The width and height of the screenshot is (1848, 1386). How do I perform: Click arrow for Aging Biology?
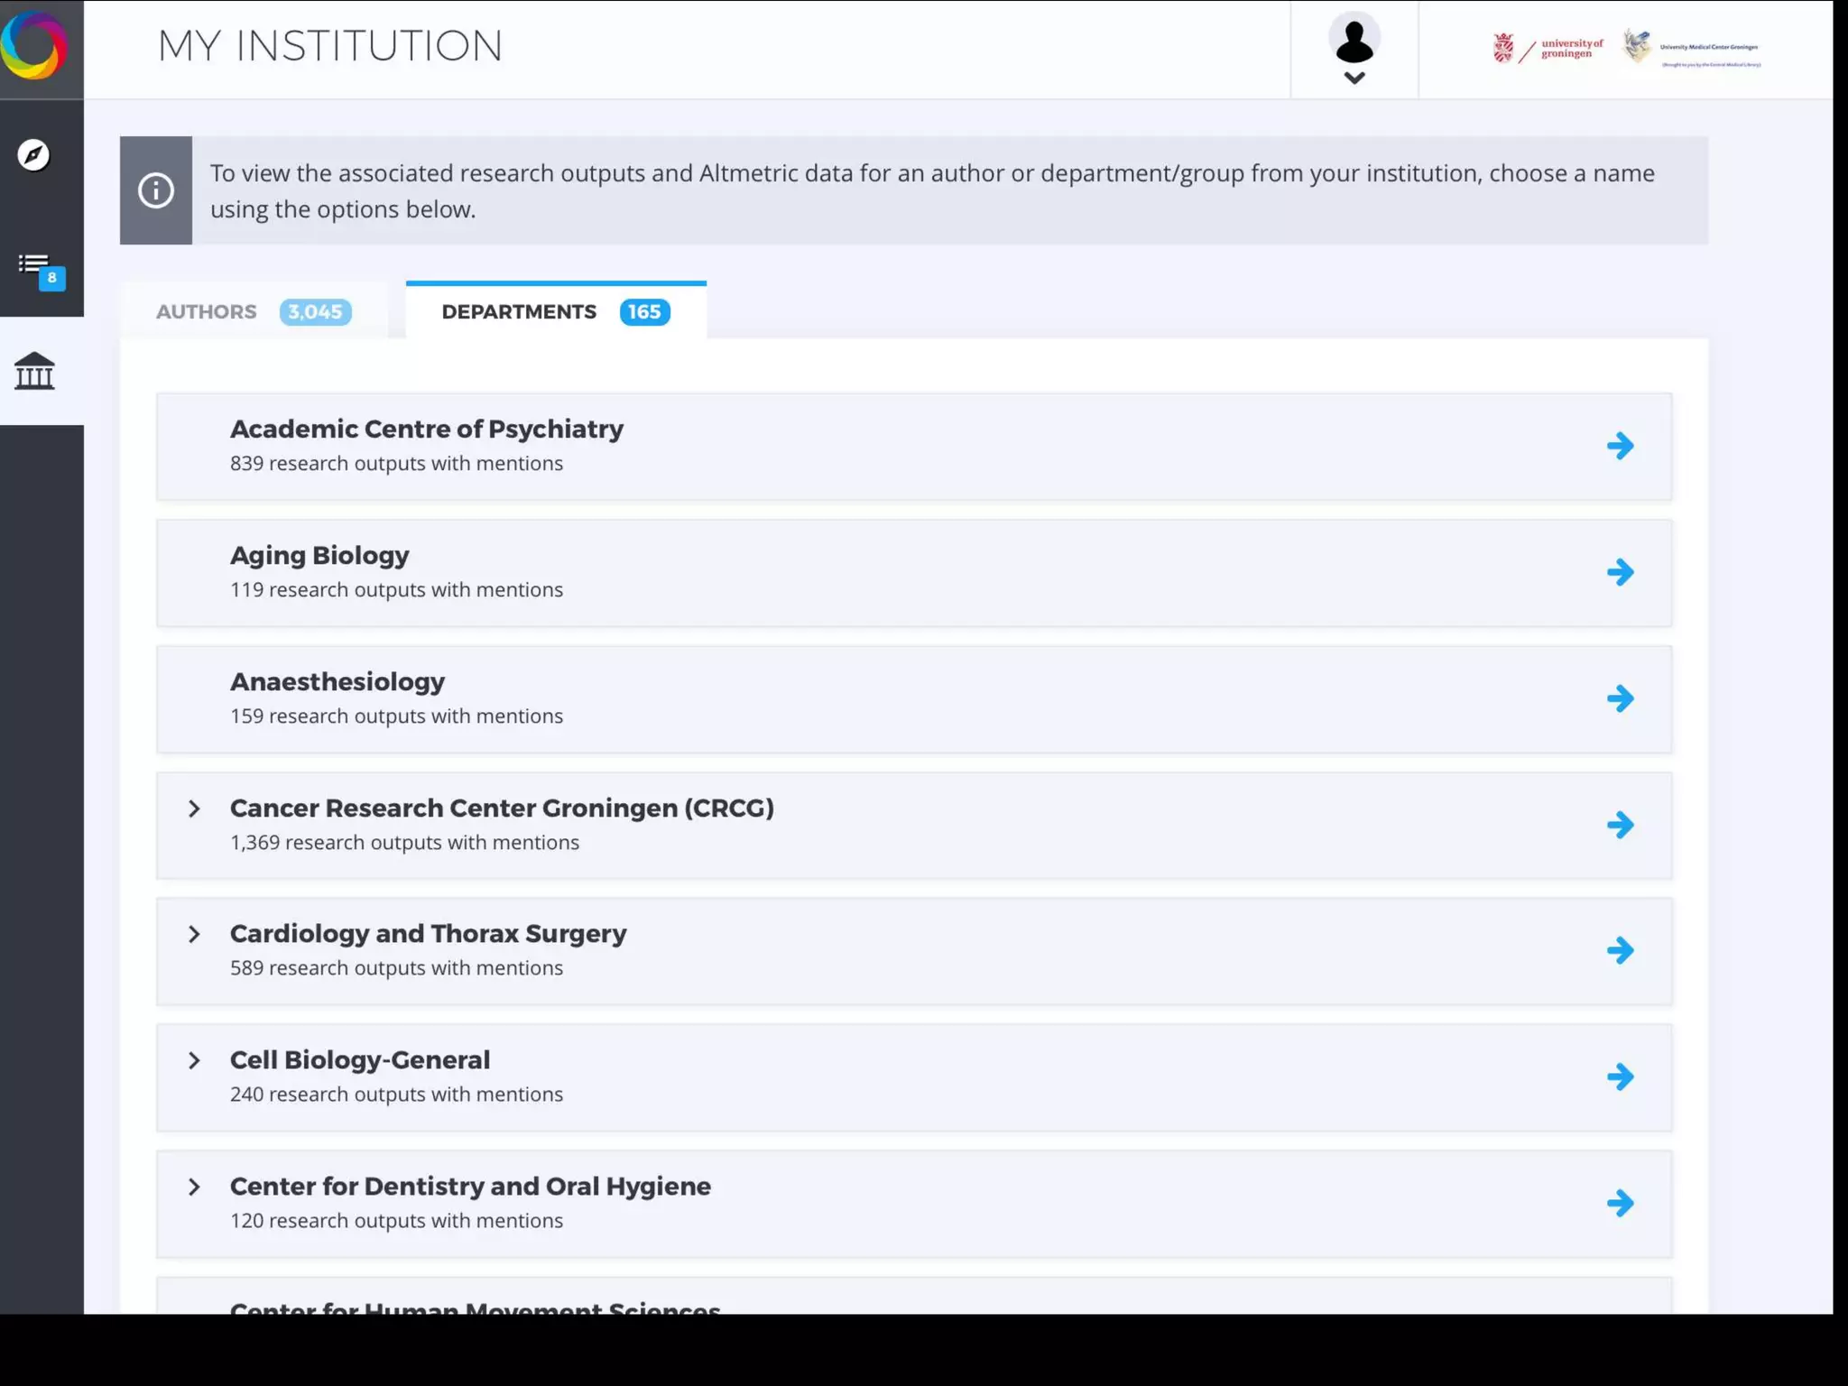pyautogui.click(x=1620, y=572)
